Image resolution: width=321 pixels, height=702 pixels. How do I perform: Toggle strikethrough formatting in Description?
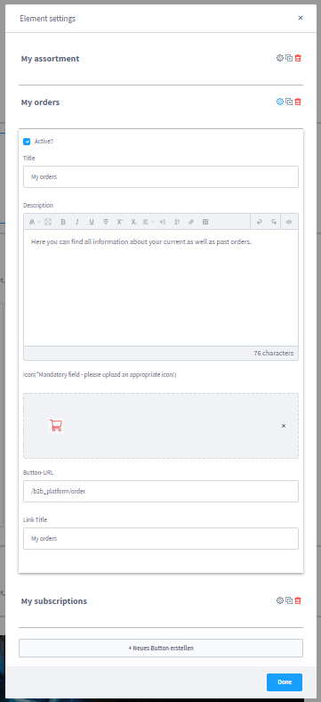(106, 222)
